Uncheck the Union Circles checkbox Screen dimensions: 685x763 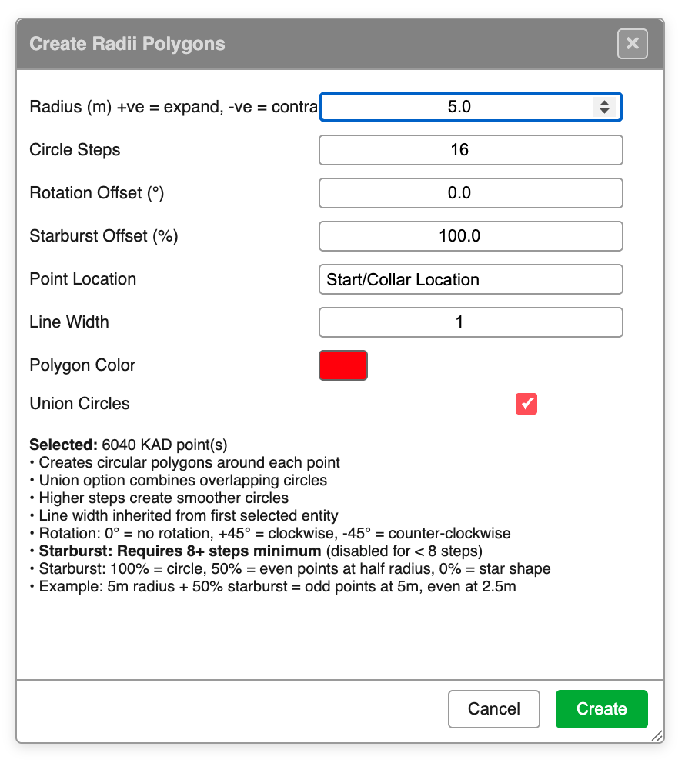526,403
